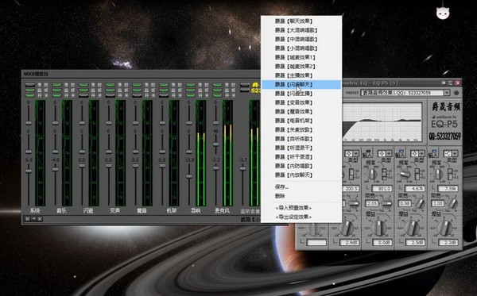This screenshot has height=296, width=477.
Task: Toggle 开关 button on 麦克风 channel
Action: point(217,95)
